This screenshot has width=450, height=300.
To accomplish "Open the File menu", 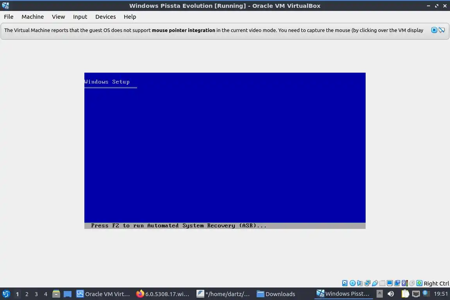I will [9, 17].
